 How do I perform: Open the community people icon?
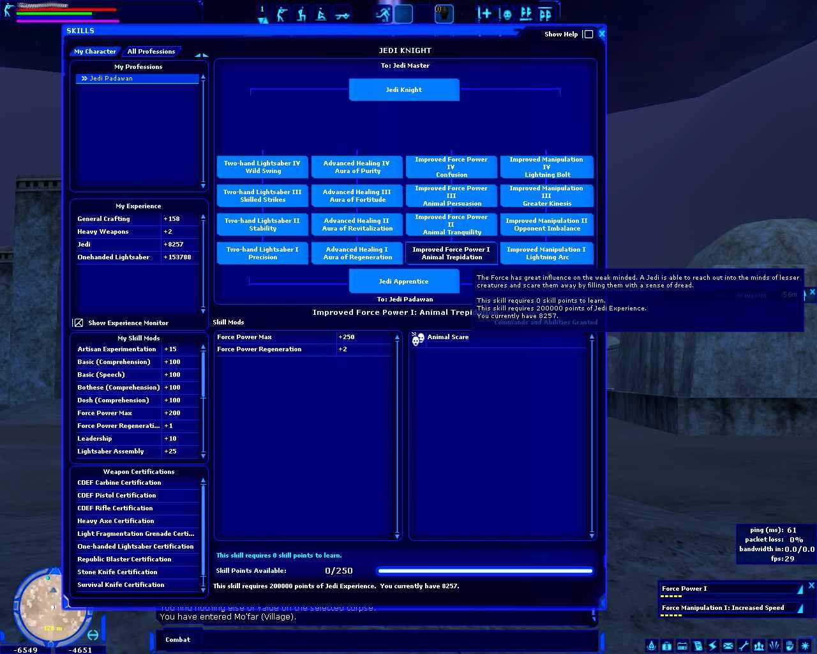pos(759,646)
